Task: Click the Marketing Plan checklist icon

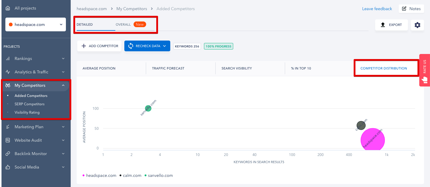Action: pos(8,127)
